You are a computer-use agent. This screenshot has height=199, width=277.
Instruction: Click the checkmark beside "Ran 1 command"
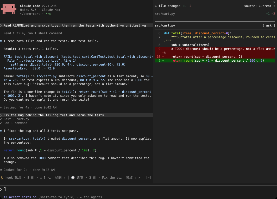[x=1, y=123]
